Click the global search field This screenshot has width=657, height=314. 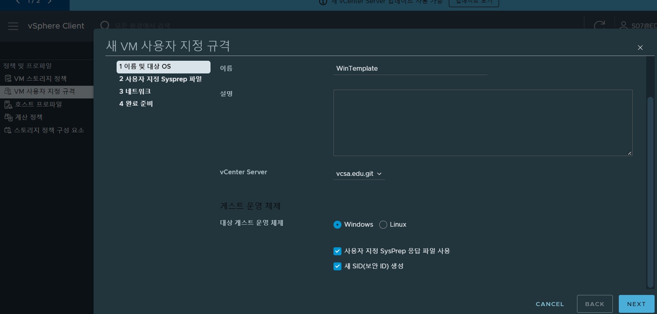(x=142, y=26)
